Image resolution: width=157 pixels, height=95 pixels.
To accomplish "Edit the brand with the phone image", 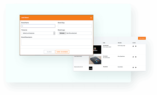I will [x=133, y=57].
